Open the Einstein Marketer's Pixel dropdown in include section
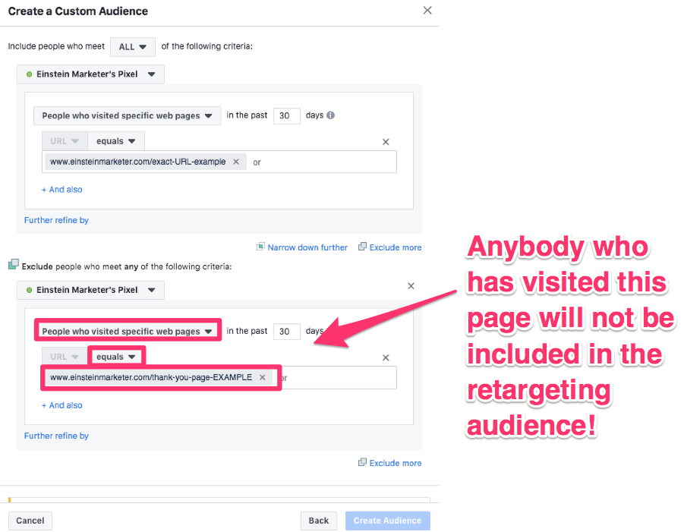The image size is (684, 532). point(91,74)
